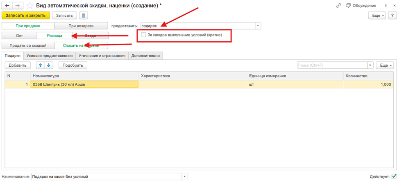Screen dimensions: 399x183
Task: Switch to the Подарки tab
Action: [13, 56]
